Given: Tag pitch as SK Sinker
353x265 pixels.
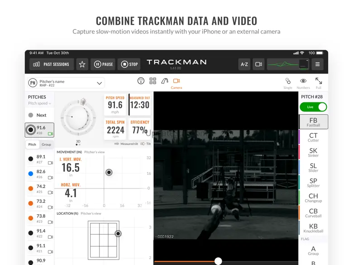Looking at the screenshot, I should (x=313, y=152).
